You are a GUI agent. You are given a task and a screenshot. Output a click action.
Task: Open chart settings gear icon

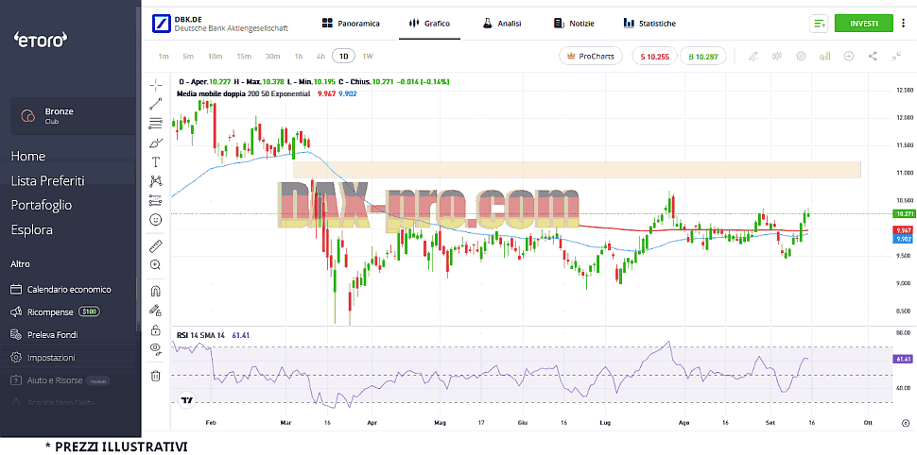click(801, 56)
